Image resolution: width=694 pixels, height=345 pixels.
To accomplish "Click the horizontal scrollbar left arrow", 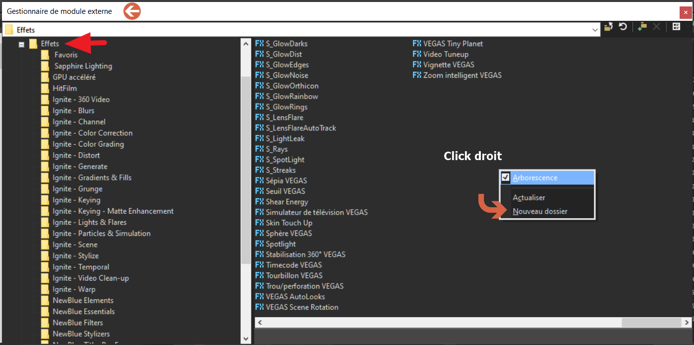I will (260, 323).
